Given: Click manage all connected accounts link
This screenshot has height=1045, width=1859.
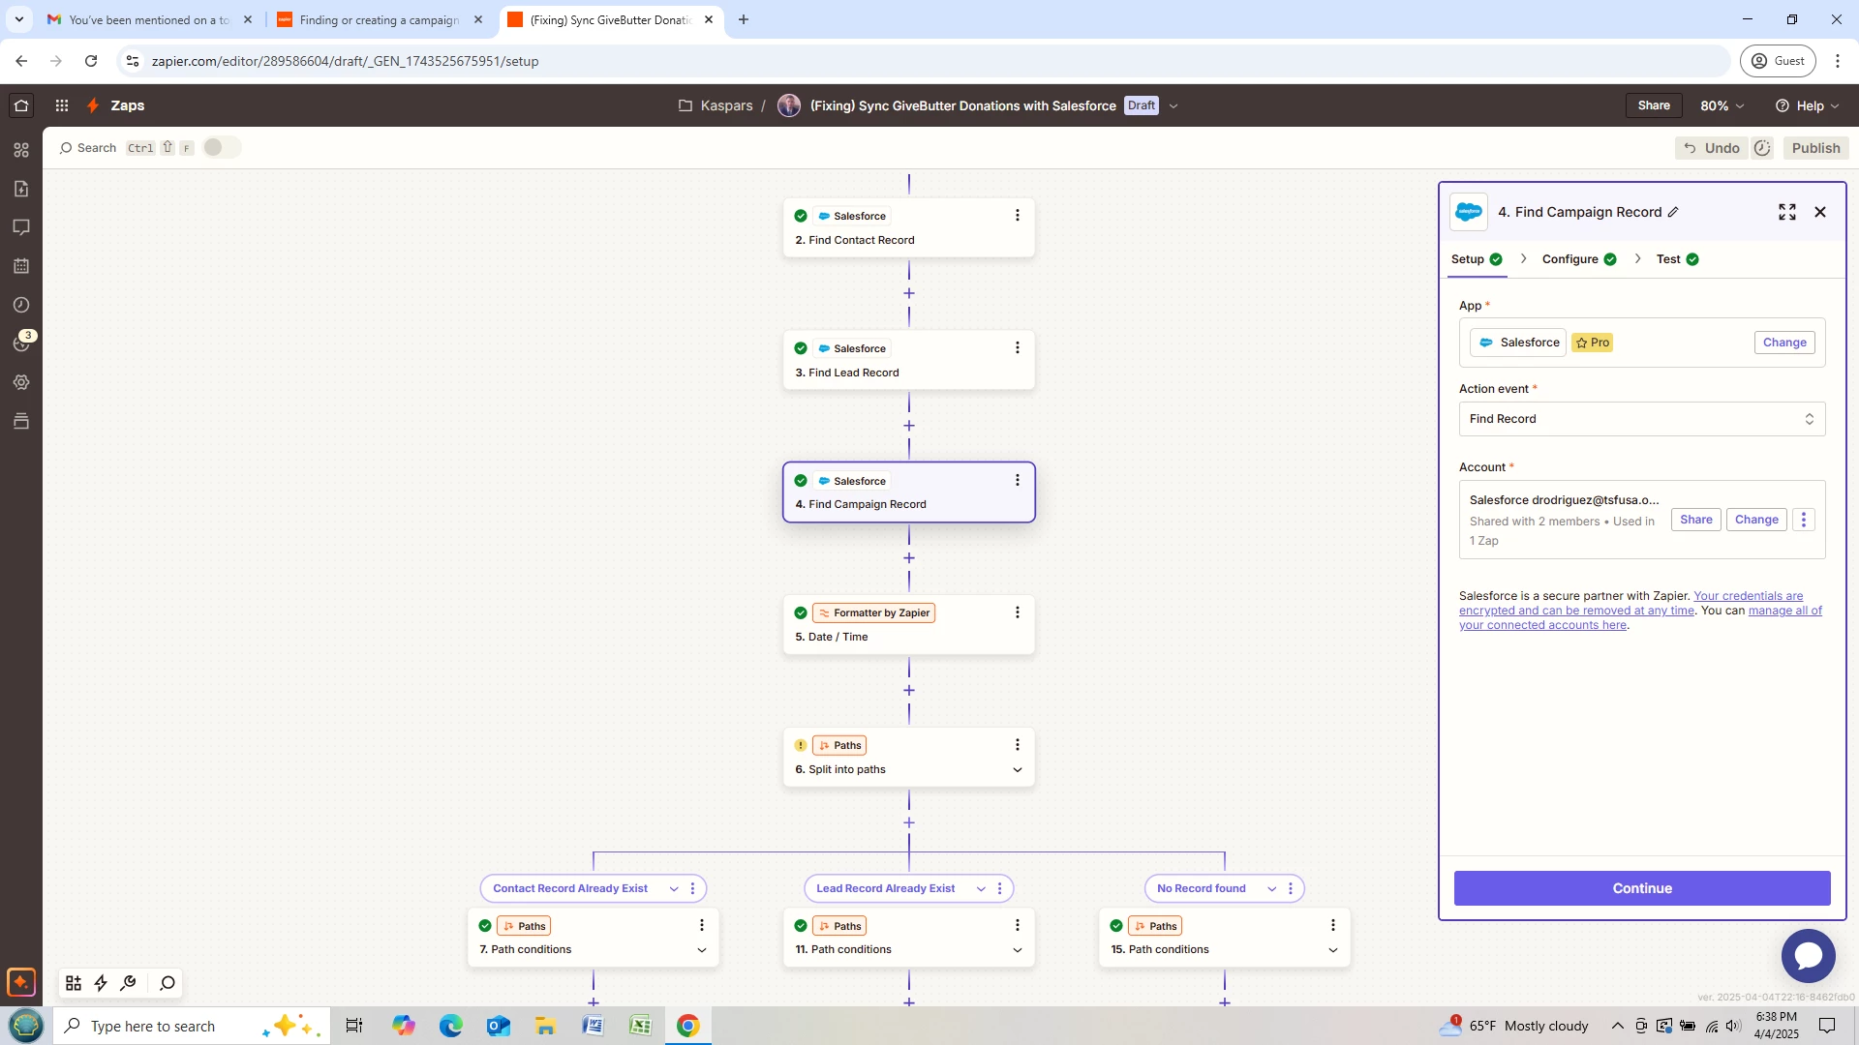Looking at the screenshot, I should pos(1784,611).
